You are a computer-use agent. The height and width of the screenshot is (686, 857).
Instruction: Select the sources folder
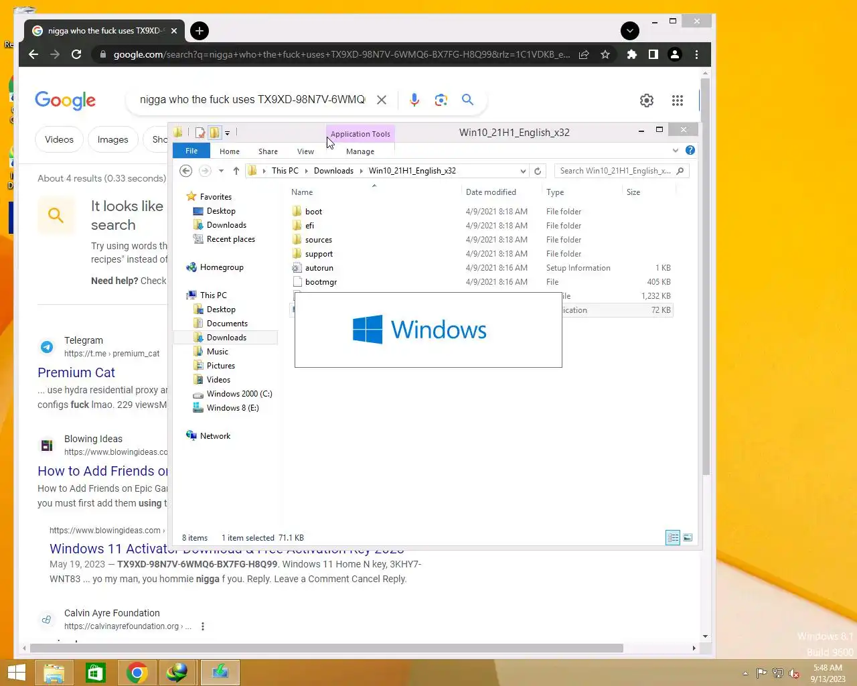(x=319, y=240)
